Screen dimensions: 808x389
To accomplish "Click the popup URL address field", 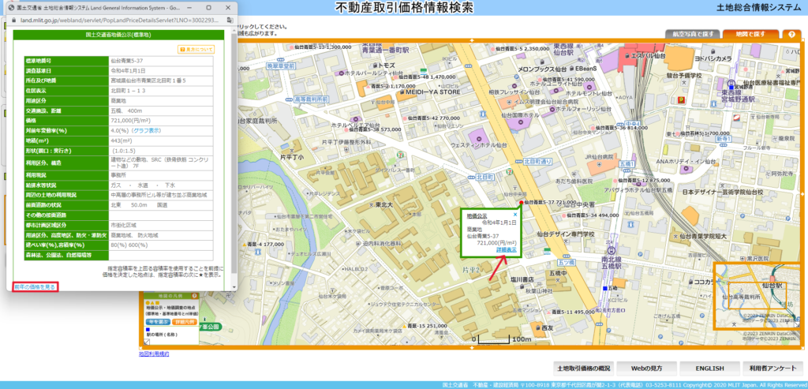I will point(121,21).
